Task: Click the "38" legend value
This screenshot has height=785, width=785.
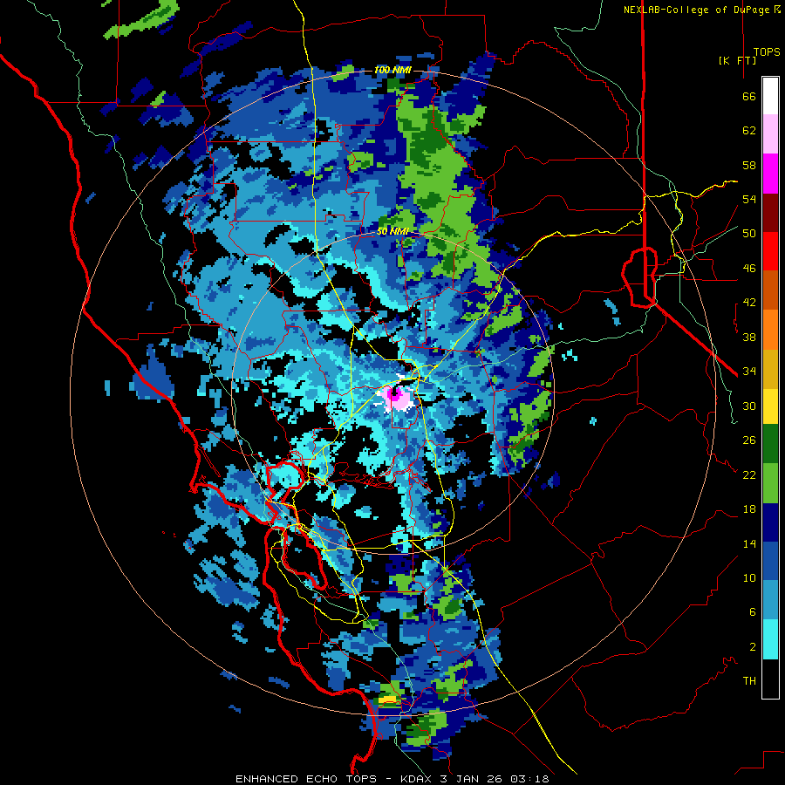Action: (749, 337)
